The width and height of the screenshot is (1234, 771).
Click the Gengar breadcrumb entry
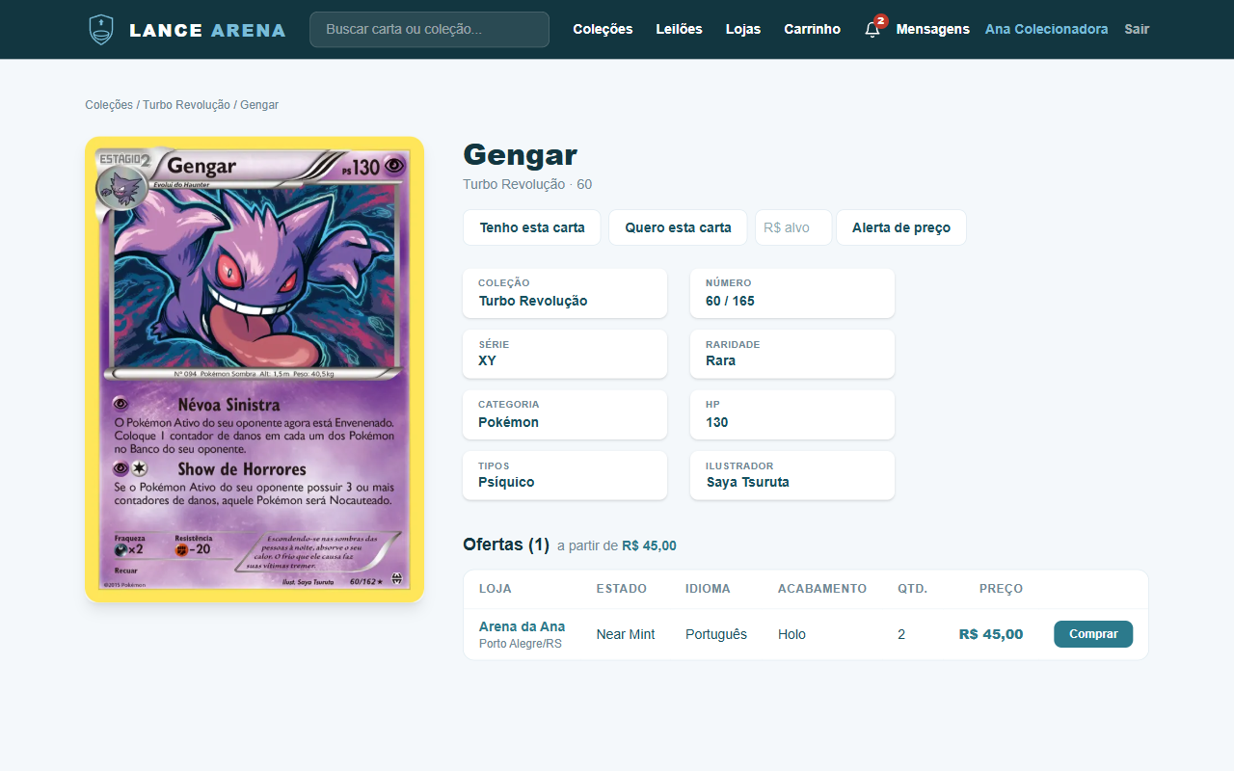pyautogui.click(x=259, y=105)
